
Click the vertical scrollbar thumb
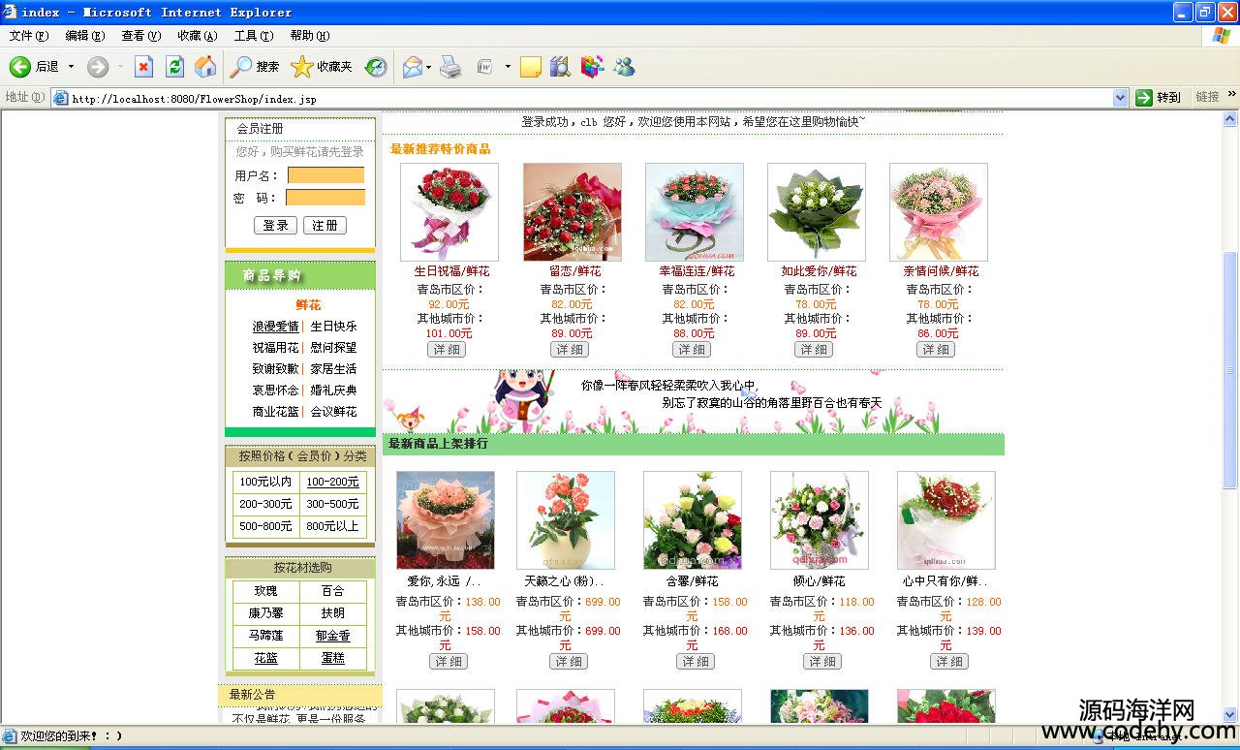(x=1231, y=368)
